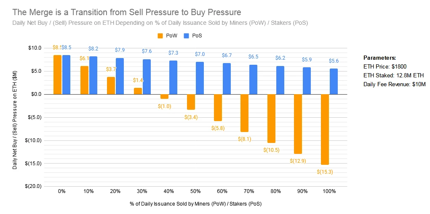Select the x-axis title about Daily Issuance Sold
Screen dimensions: 430x214
coord(194,204)
